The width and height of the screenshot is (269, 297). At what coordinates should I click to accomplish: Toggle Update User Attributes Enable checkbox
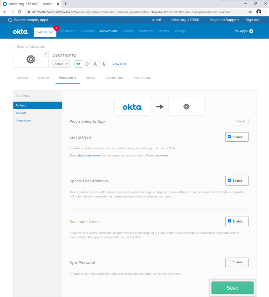(229, 180)
